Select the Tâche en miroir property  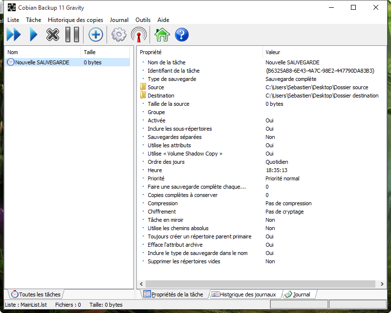pyautogui.click(x=165, y=220)
